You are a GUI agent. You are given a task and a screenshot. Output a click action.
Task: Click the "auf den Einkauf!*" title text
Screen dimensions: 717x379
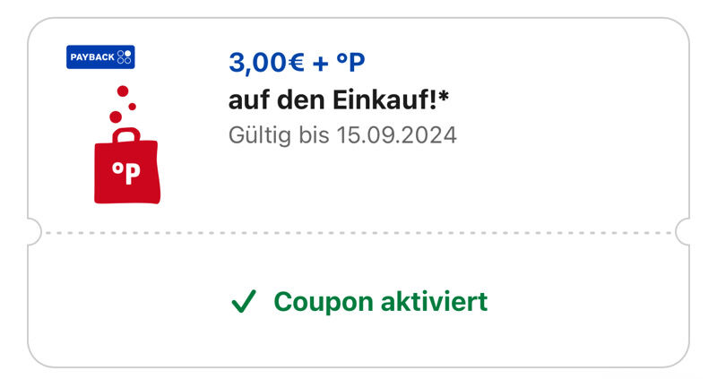[x=339, y=99]
